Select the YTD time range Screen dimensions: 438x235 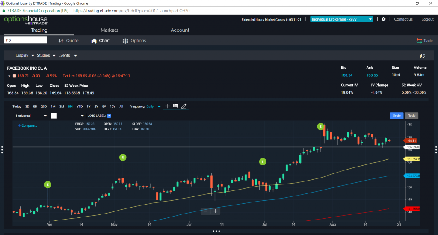click(x=80, y=107)
